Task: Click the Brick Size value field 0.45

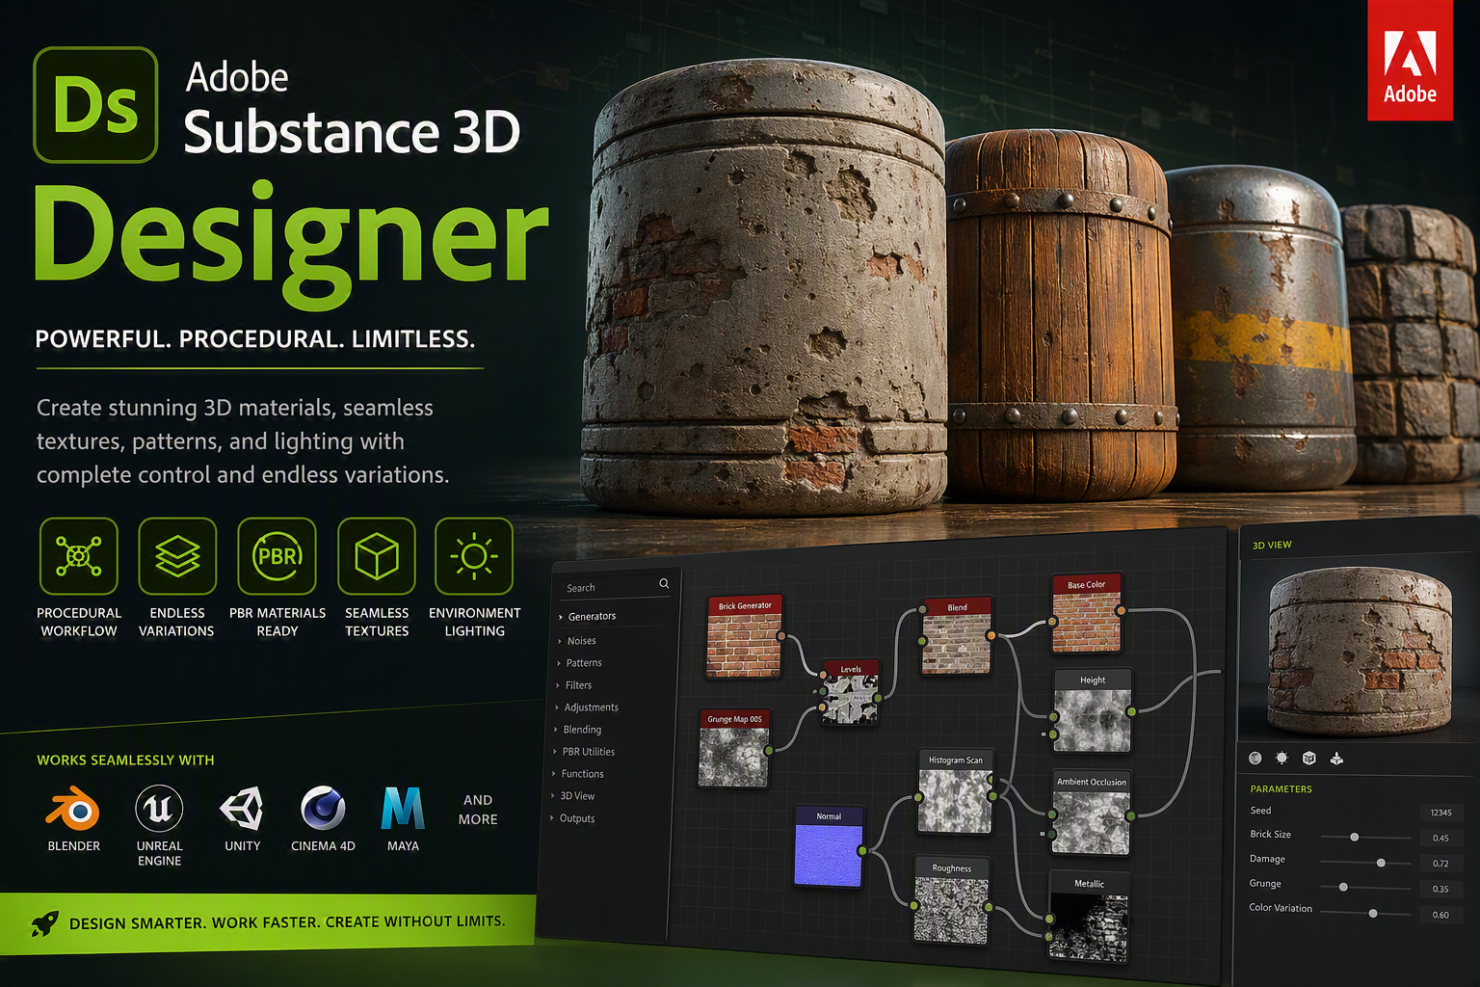Action: pos(1440,838)
